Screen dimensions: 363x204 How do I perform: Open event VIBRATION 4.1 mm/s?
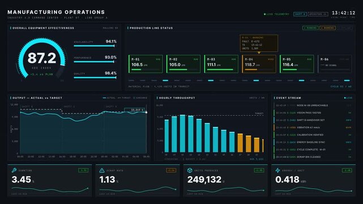pos(313,127)
